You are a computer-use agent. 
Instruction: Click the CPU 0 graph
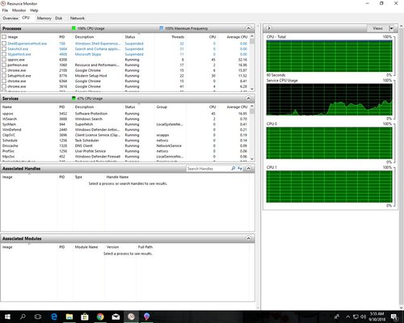(329, 143)
